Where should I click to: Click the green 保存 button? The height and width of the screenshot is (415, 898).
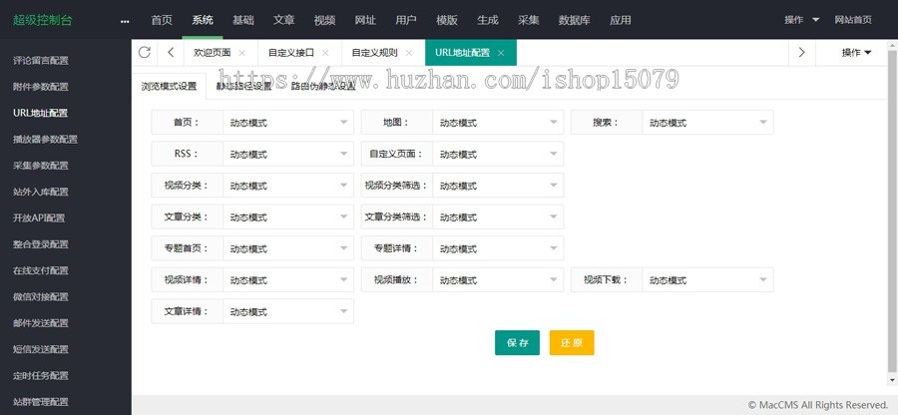coord(517,343)
